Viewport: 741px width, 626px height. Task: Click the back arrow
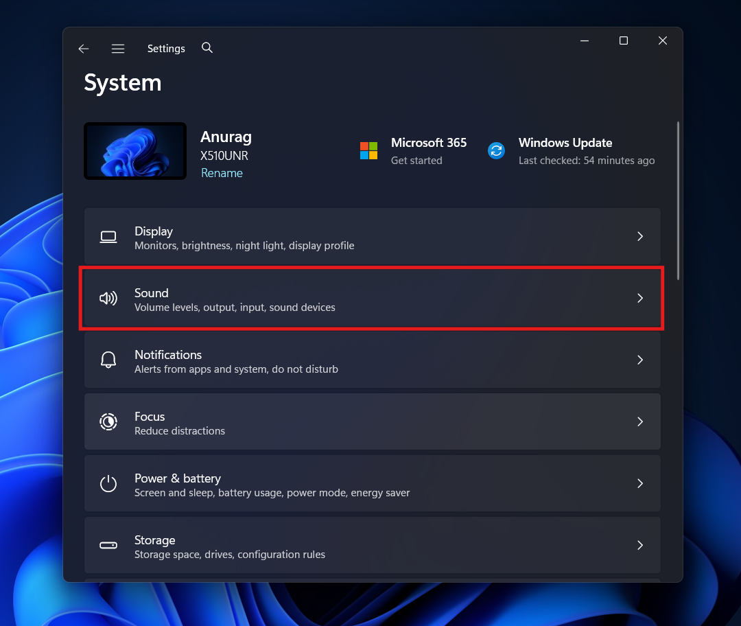(x=83, y=48)
